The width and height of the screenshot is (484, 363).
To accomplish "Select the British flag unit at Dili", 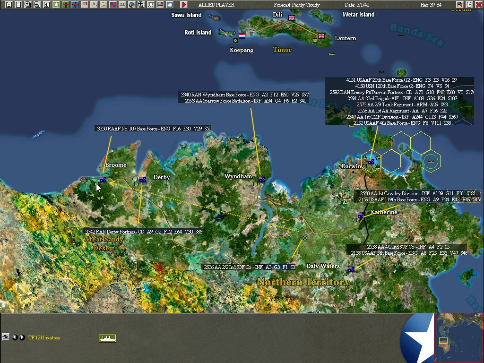I will click(x=292, y=18).
